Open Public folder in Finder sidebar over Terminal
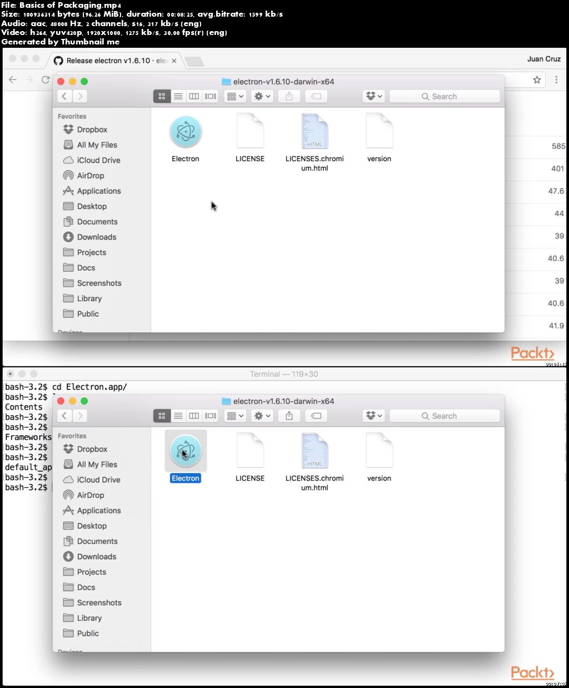 coord(81,634)
